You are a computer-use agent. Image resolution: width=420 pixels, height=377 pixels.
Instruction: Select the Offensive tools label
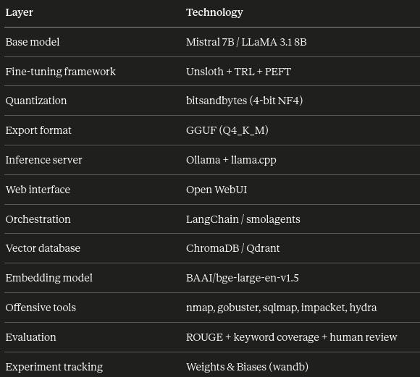coord(41,308)
